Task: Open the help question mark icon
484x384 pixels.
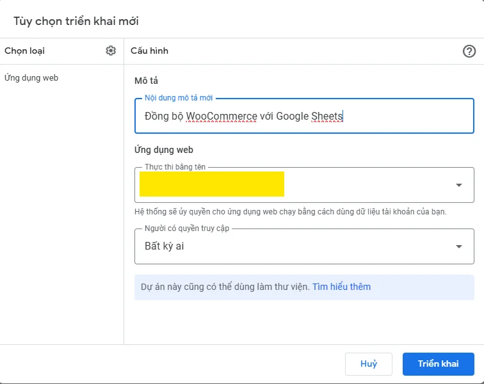Action: click(x=469, y=51)
